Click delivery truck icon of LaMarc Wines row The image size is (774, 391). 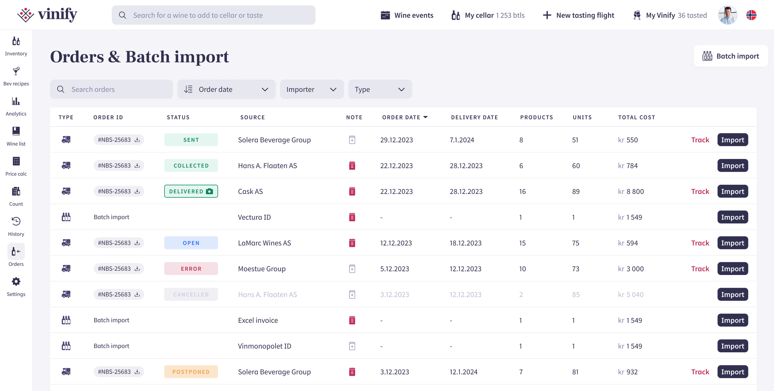pos(66,243)
